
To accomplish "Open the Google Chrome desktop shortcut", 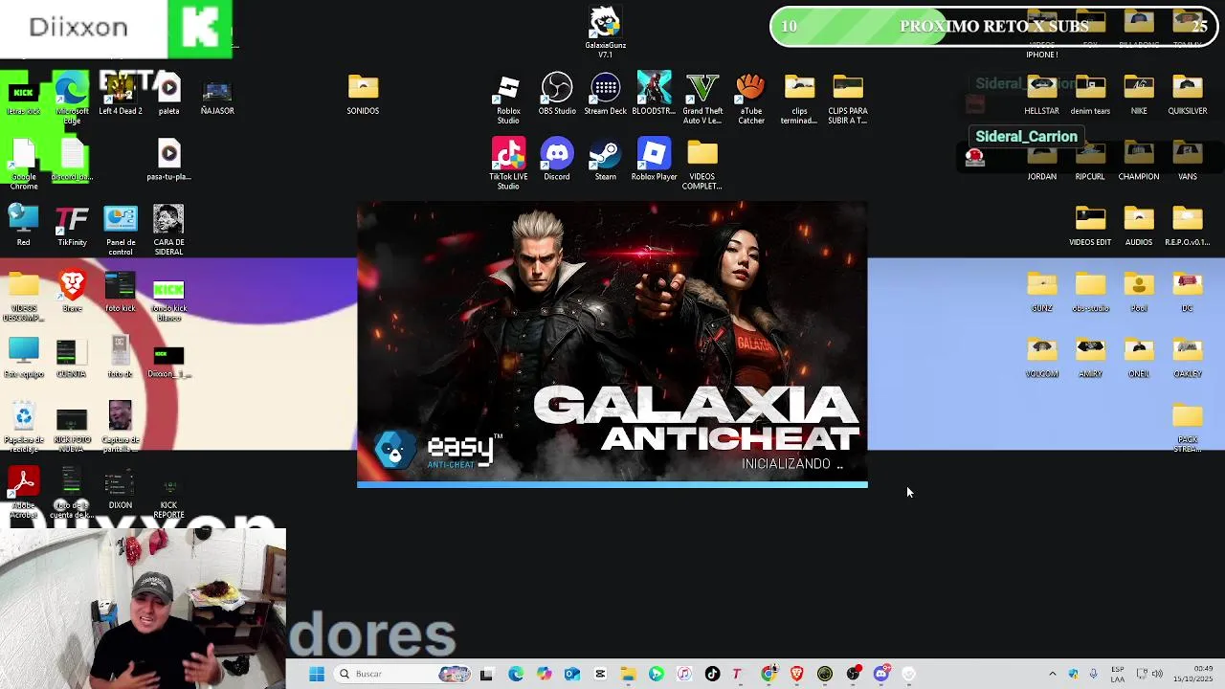I will pyautogui.click(x=24, y=164).
